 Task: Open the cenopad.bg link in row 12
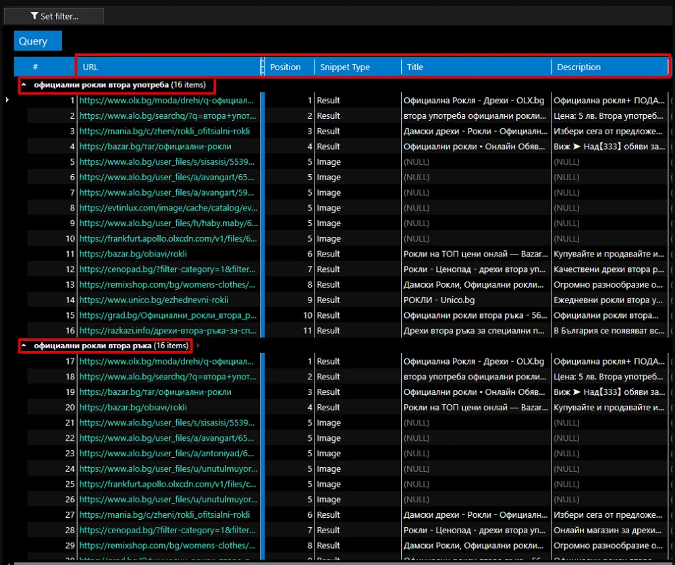[167, 269]
